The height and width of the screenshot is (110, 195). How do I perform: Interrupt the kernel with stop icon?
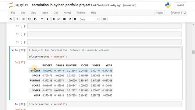[x=64, y=19]
